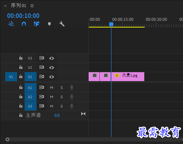The width and height of the screenshot is (183, 144).
Task: Toggle lock on track A2
Action: [21, 96]
